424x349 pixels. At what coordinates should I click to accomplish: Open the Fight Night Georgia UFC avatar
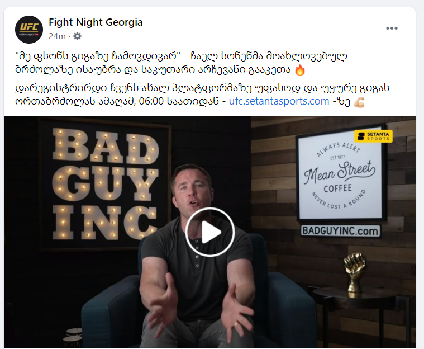tap(29, 30)
